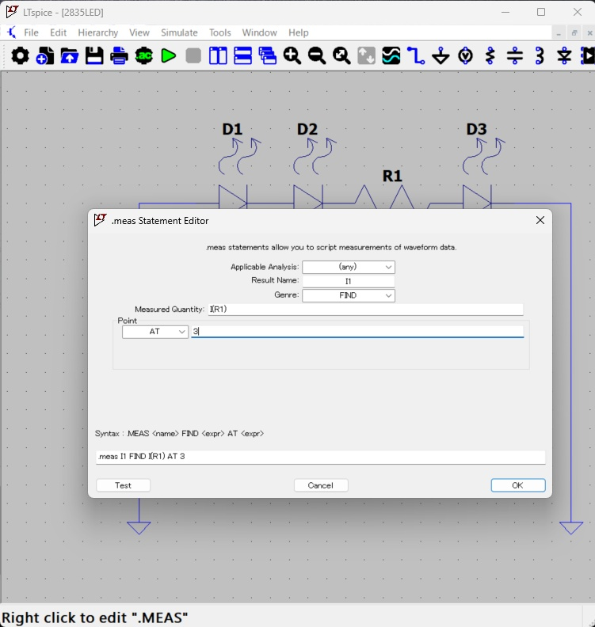Open the Tools menu
This screenshot has width=595, height=627.
click(x=220, y=32)
